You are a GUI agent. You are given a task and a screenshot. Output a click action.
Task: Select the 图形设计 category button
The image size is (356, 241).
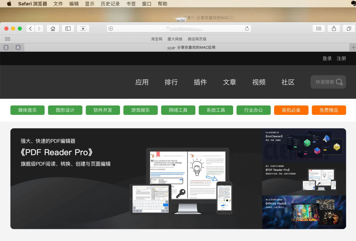pos(65,110)
